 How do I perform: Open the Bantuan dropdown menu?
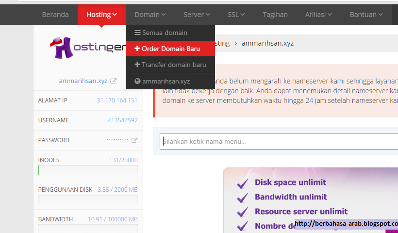[x=366, y=15]
